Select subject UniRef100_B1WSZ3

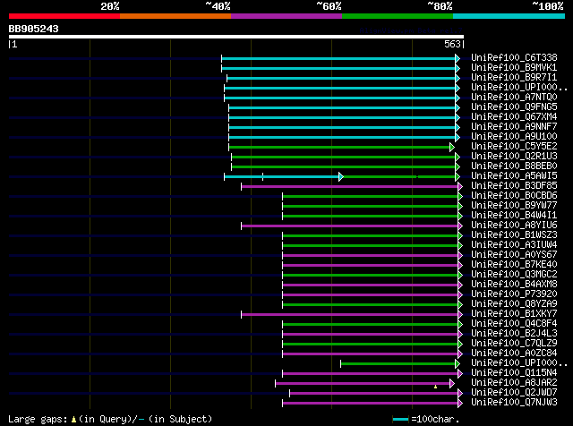tap(514, 234)
